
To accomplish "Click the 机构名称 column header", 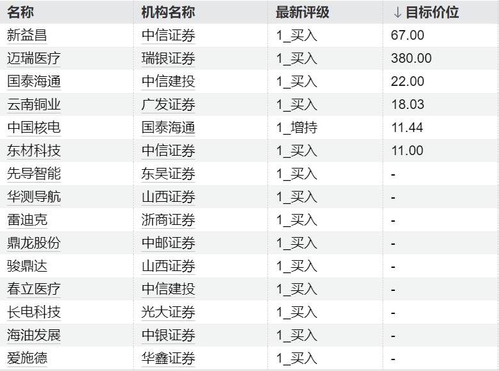I will 168,12.
